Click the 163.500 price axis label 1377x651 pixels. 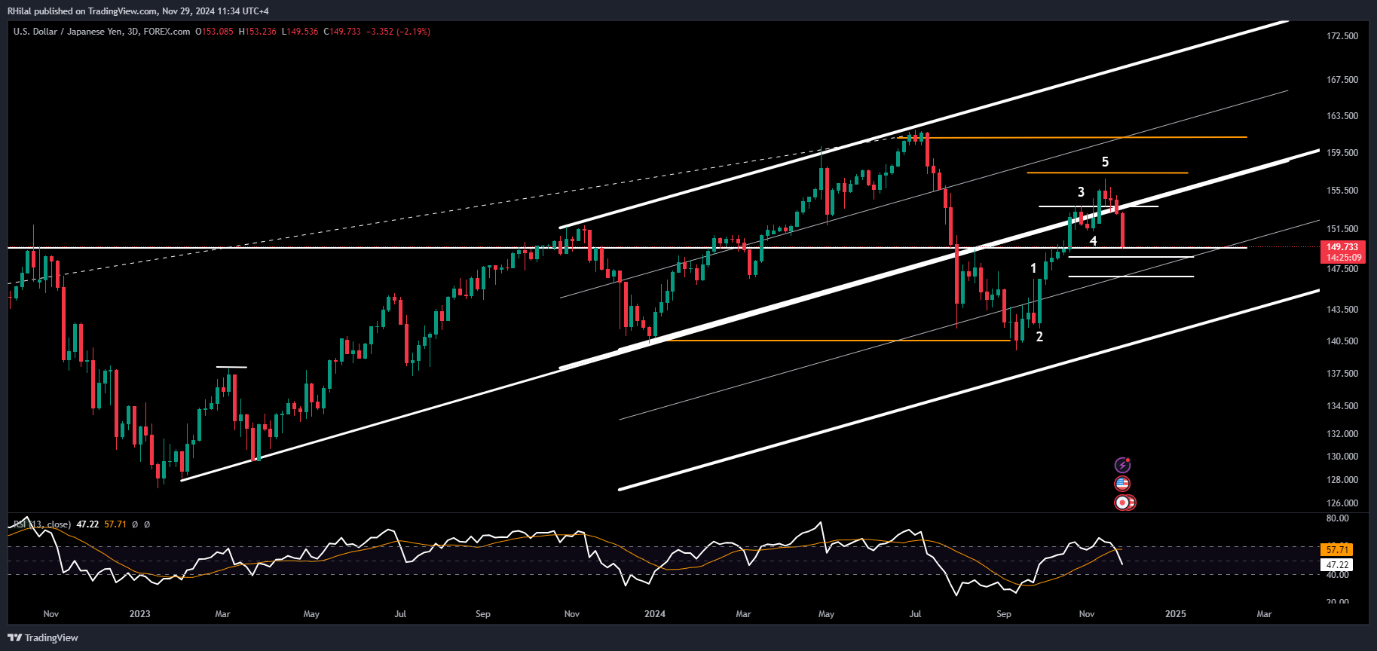[1342, 116]
